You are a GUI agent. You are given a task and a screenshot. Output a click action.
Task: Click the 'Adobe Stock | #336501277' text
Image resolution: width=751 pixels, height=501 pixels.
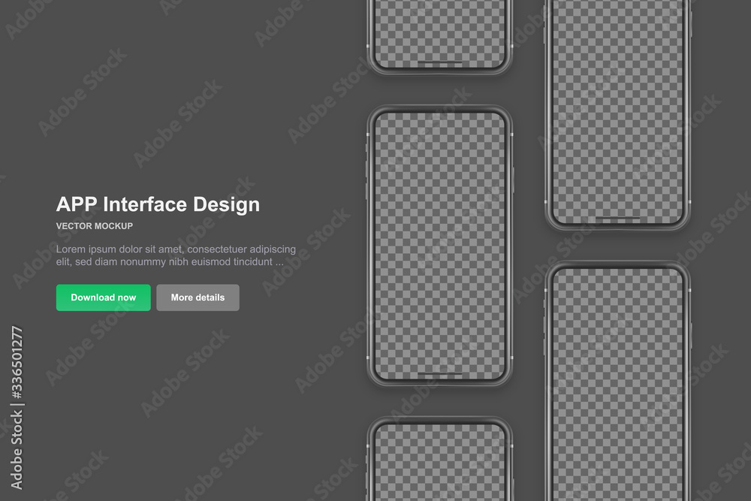tap(17, 408)
